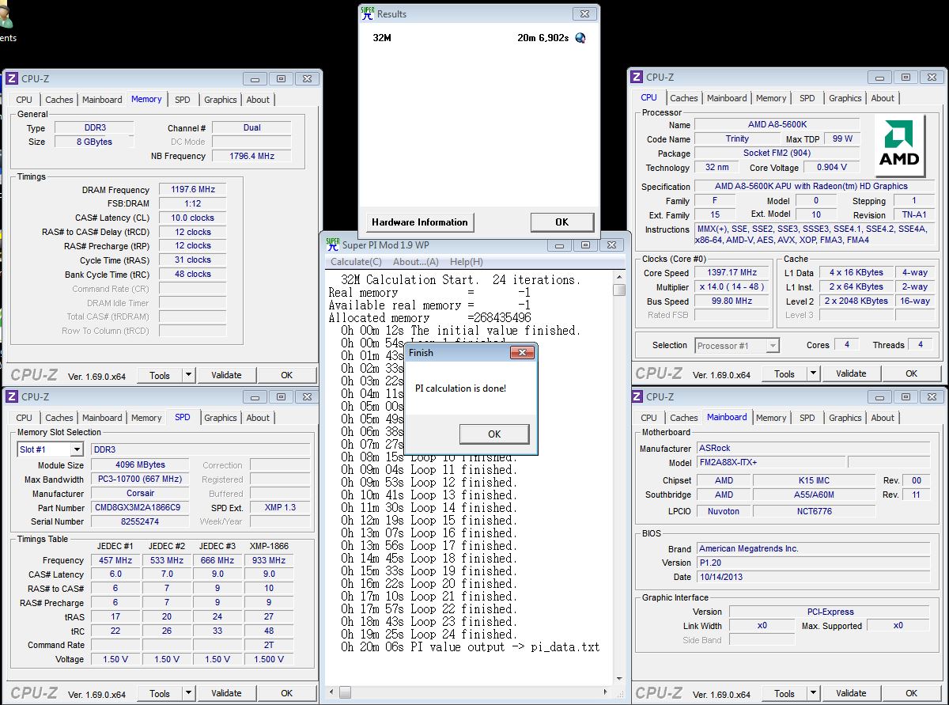Click the Super PI icon in Results title bar

[367, 13]
